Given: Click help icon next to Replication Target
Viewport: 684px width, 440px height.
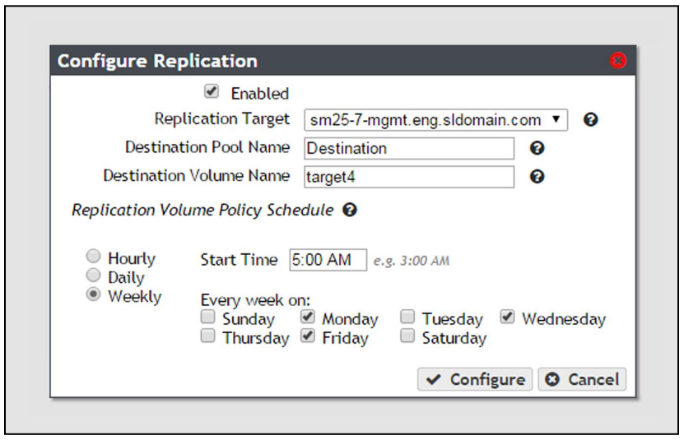Looking at the screenshot, I should 591,119.
